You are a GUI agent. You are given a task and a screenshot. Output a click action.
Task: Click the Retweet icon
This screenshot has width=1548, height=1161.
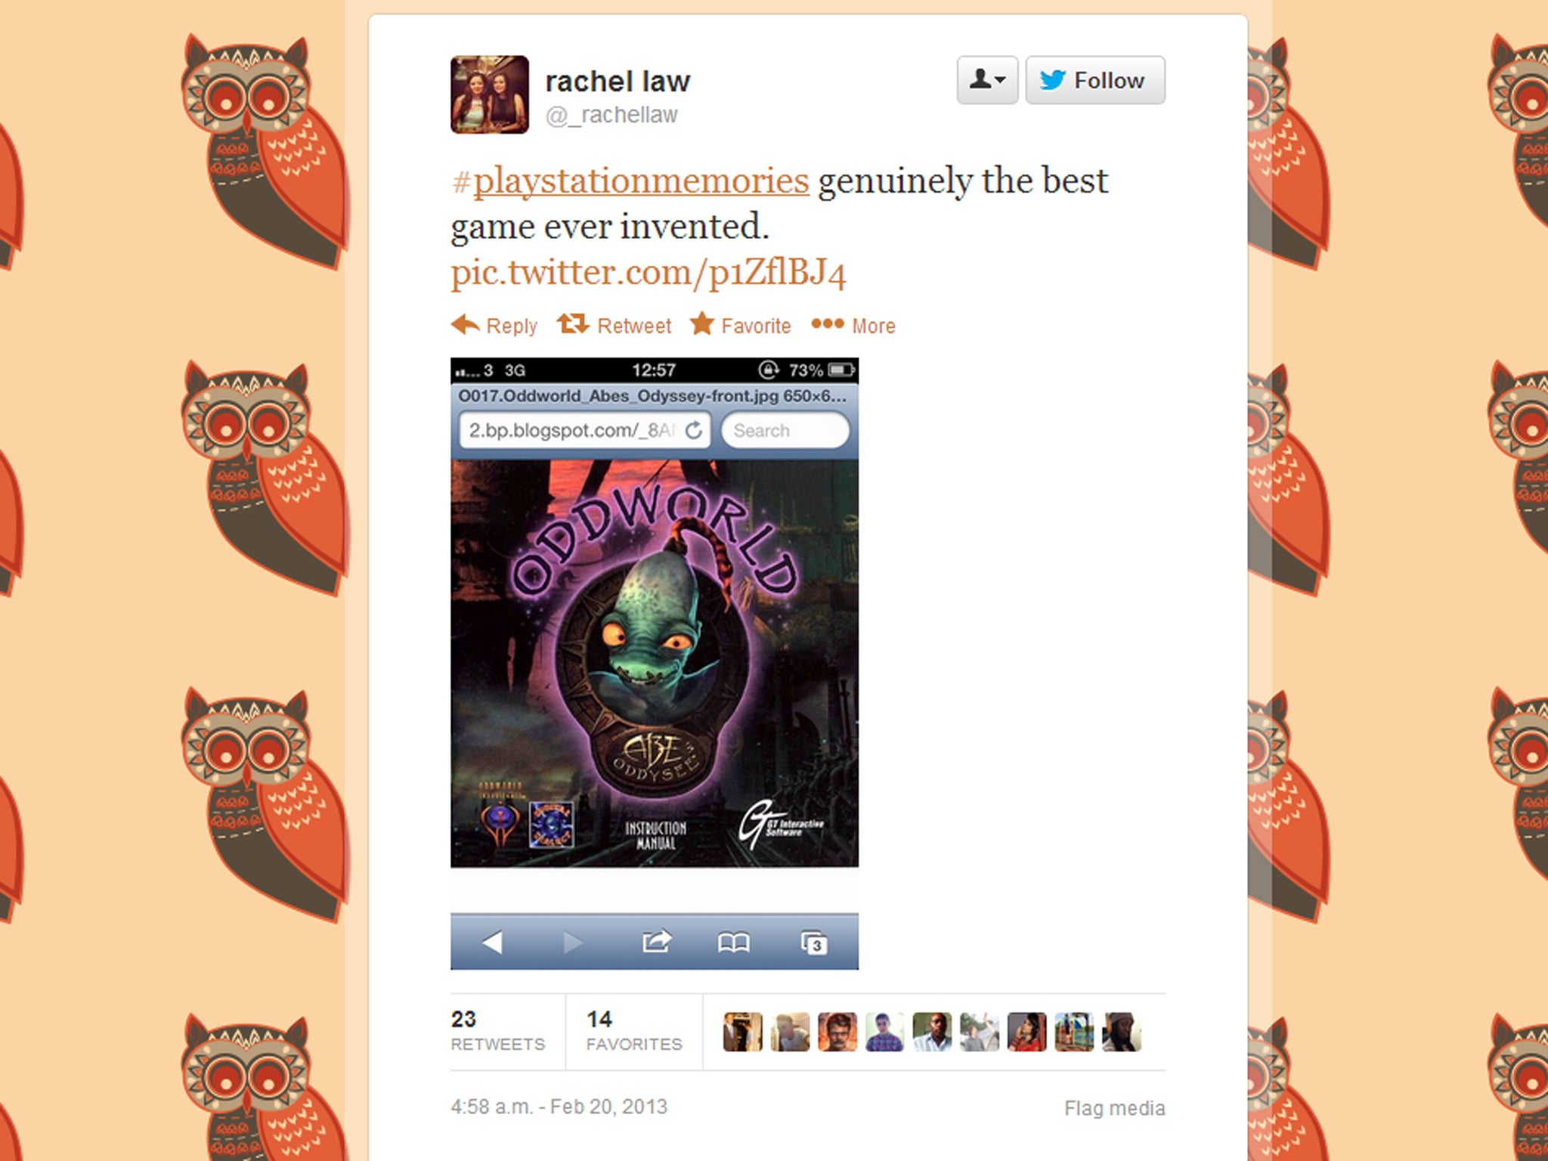pos(572,324)
